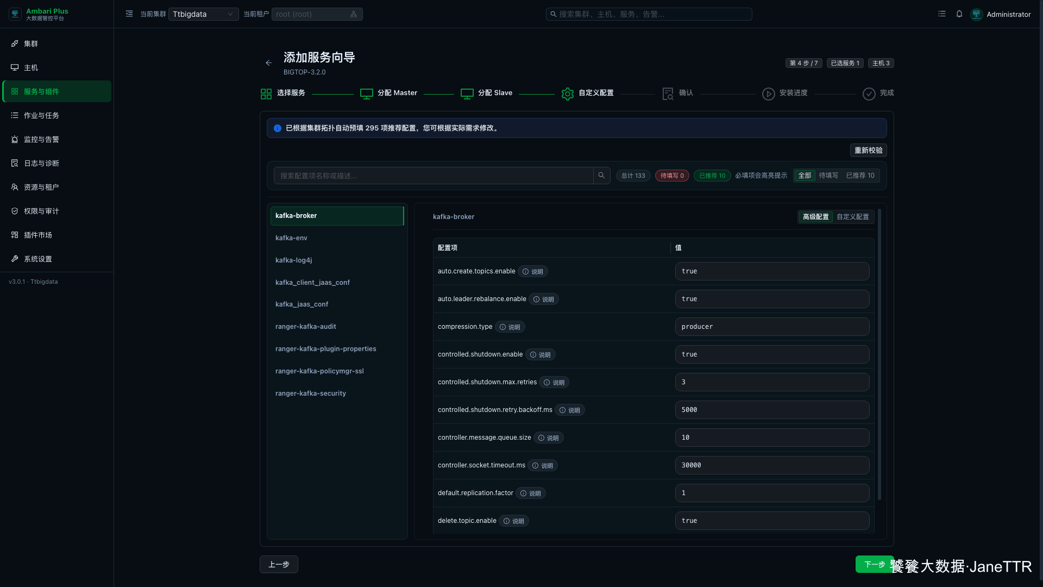Click the 待填写 0 red badge
This screenshot has height=587, width=1043.
tap(672, 176)
